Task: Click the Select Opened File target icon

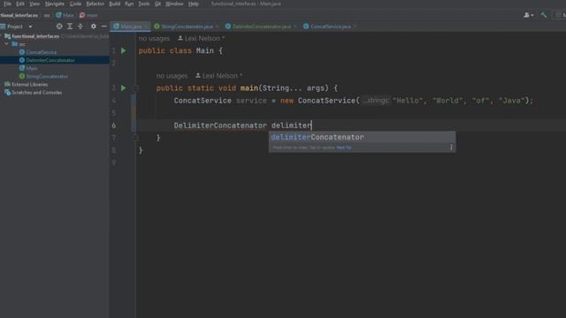Action: (59, 26)
